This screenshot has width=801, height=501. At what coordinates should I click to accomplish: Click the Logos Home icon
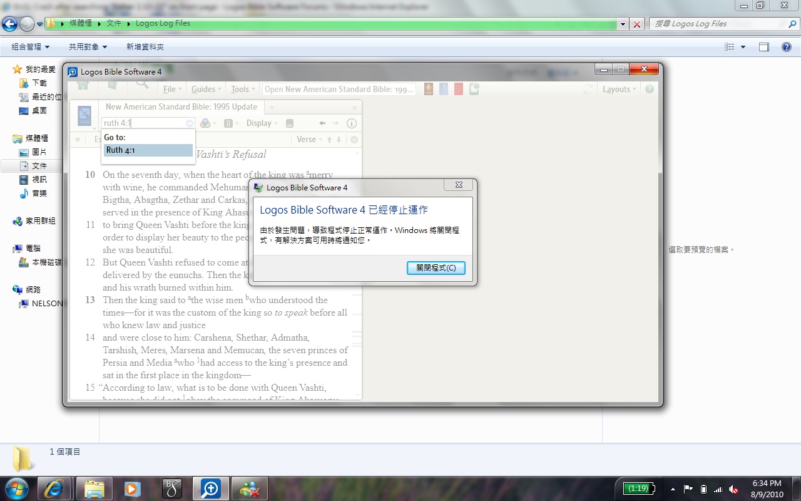tap(83, 86)
